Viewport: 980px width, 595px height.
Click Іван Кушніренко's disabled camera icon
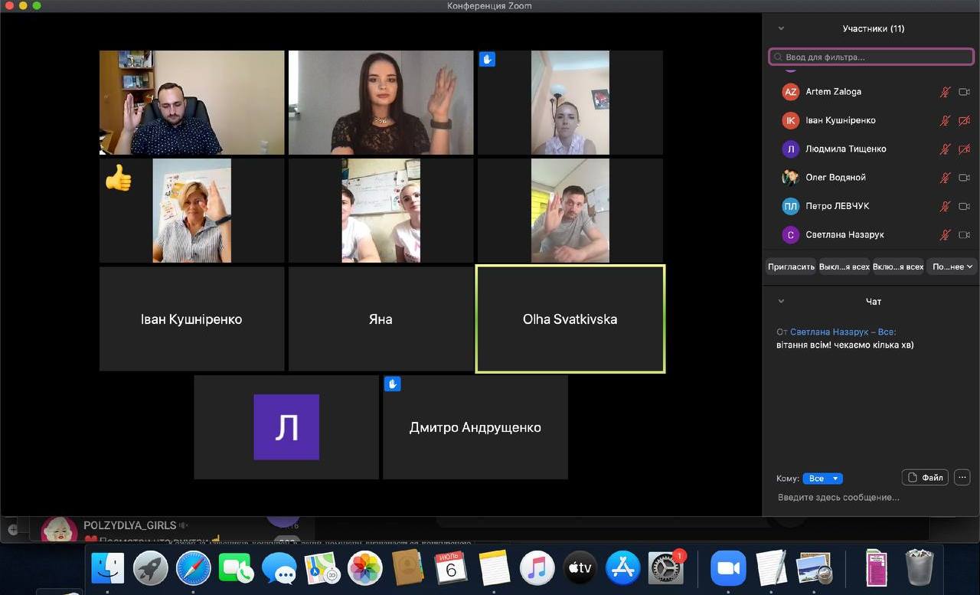coord(965,120)
